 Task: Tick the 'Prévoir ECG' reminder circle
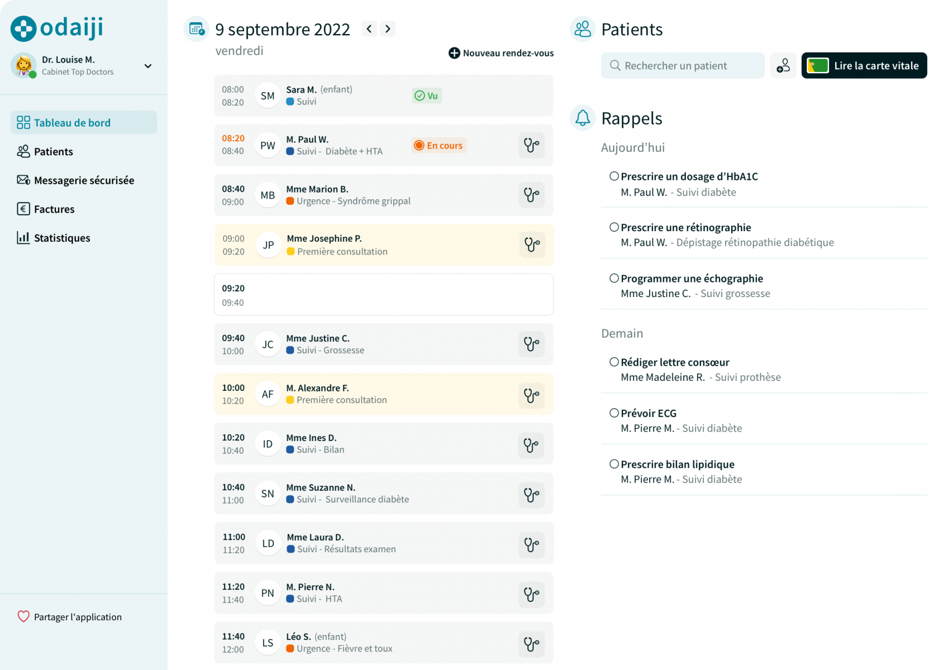tap(614, 413)
